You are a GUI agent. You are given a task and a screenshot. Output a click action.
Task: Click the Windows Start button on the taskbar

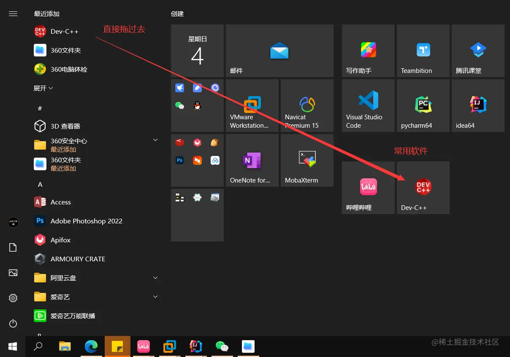tap(13, 346)
